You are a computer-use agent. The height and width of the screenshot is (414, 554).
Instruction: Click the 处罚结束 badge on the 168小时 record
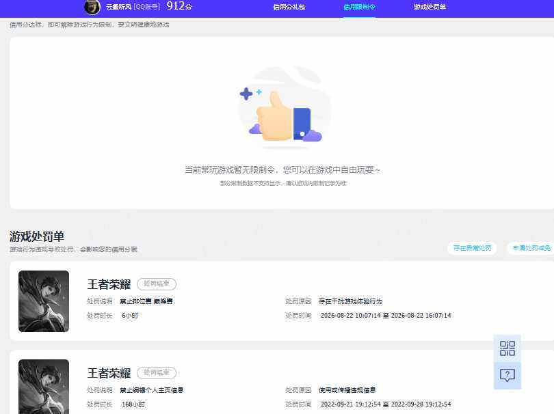[157, 373]
